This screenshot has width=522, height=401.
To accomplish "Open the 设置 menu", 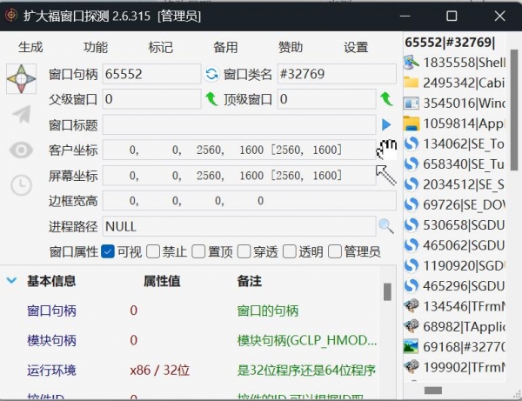I will (x=356, y=47).
